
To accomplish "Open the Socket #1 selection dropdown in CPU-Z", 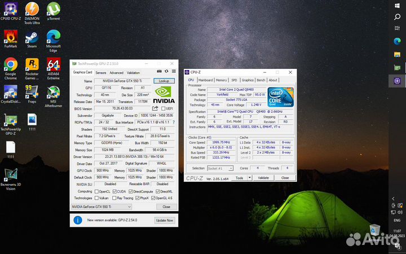I will coord(220,168).
